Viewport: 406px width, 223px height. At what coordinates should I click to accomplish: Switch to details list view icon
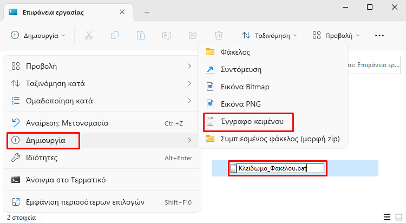pyautogui.click(x=386, y=217)
